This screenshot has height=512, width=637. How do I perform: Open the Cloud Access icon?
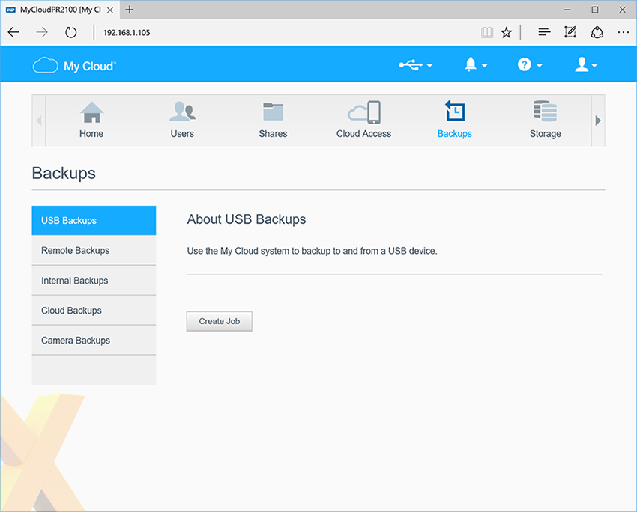pyautogui.click(x=364, y=112)
